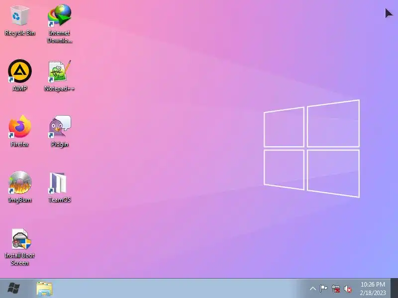This screenshot has width=398, height=298.
Task: Select the TeamOS folder shortcut
Action: coord(60,187)
